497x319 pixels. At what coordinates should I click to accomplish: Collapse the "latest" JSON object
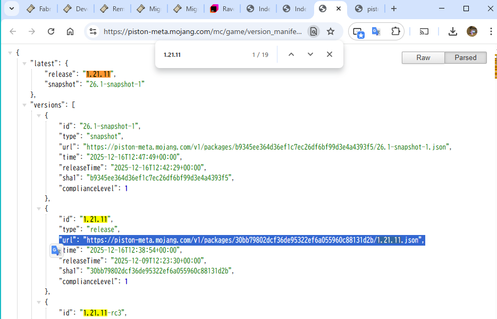point(24,63)
